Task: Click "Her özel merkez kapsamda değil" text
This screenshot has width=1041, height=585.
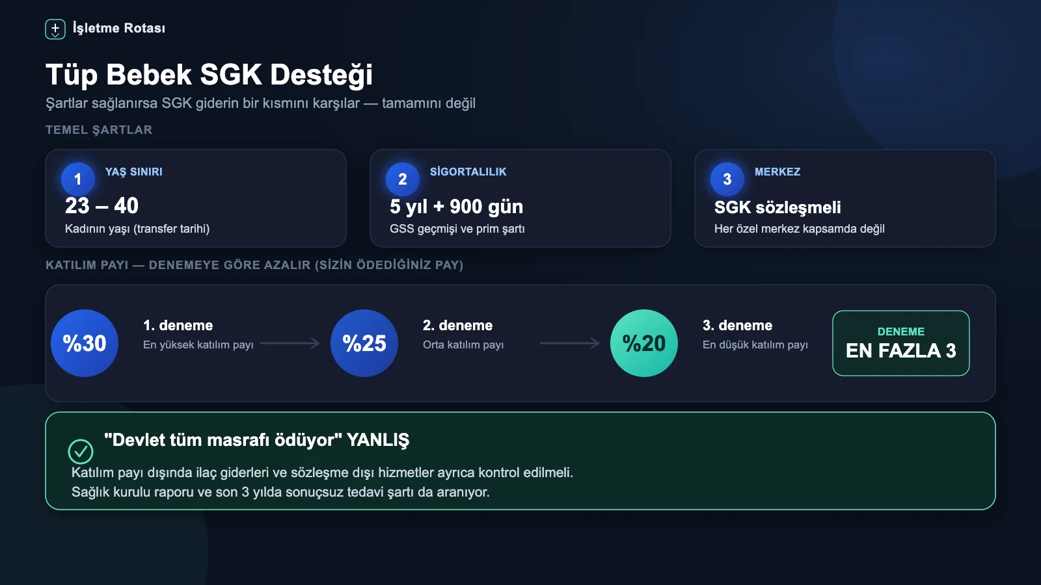Action: 800,229
